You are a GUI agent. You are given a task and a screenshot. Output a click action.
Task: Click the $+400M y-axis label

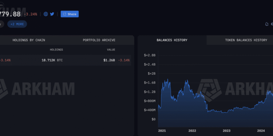coord(150,110)
